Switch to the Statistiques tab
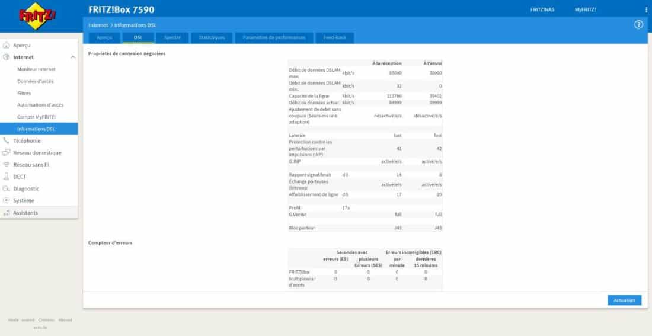The height and width of the screenshot is (336, 652). coord(212,38)
